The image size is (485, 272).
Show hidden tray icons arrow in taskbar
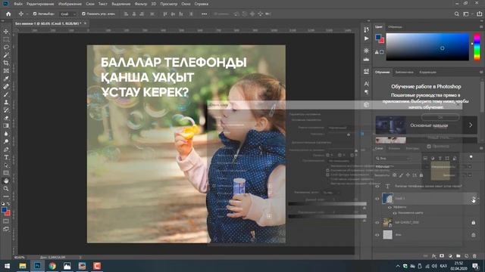(398, 266)
